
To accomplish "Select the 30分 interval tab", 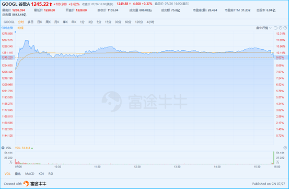I will point(118,22).
